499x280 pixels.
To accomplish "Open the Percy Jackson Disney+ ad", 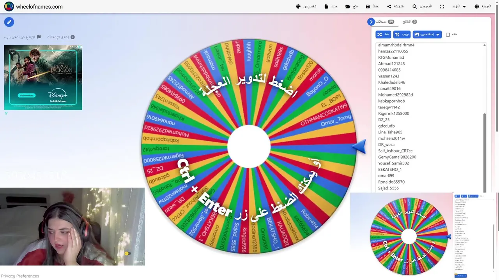I will click(x=43, y=77).
